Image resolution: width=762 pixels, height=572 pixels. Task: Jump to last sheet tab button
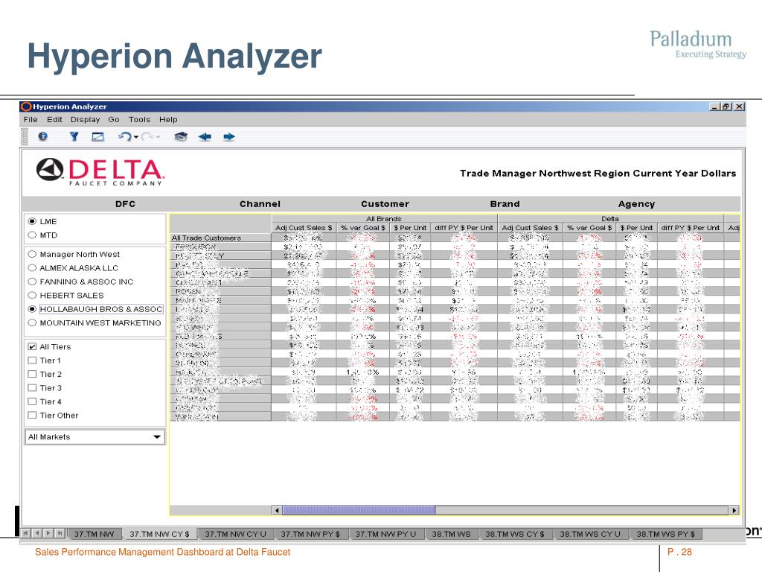tap(60, 533)
